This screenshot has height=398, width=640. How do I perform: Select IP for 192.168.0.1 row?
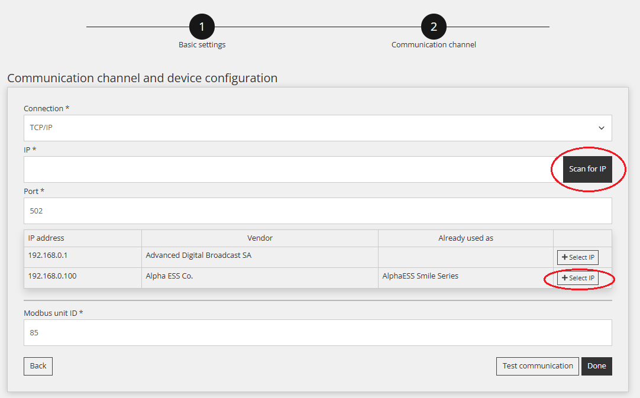coord(577,258)
